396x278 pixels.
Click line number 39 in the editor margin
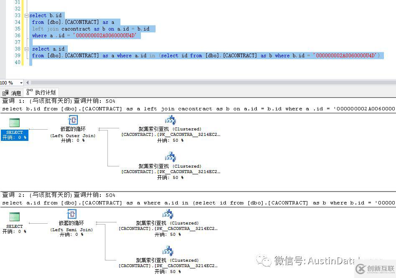[17, 55]
